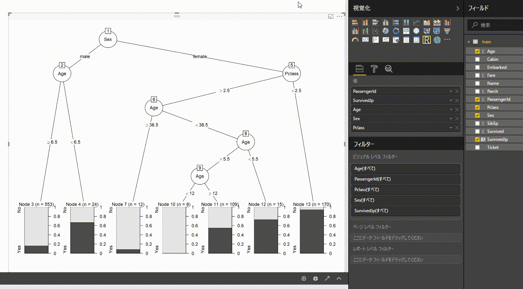Screen dimensions: 523x289
Task: Check the Fare field checkbox
Action: pos(477,75)
